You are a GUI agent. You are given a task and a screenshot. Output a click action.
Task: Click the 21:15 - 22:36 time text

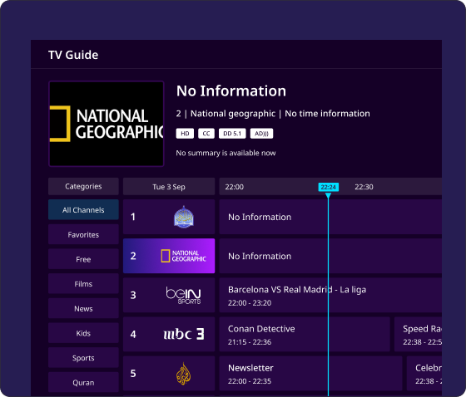(250, 342)
